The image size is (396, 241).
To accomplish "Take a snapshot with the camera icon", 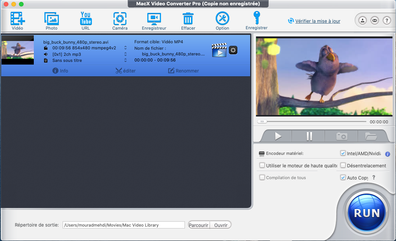I will 342,136.
